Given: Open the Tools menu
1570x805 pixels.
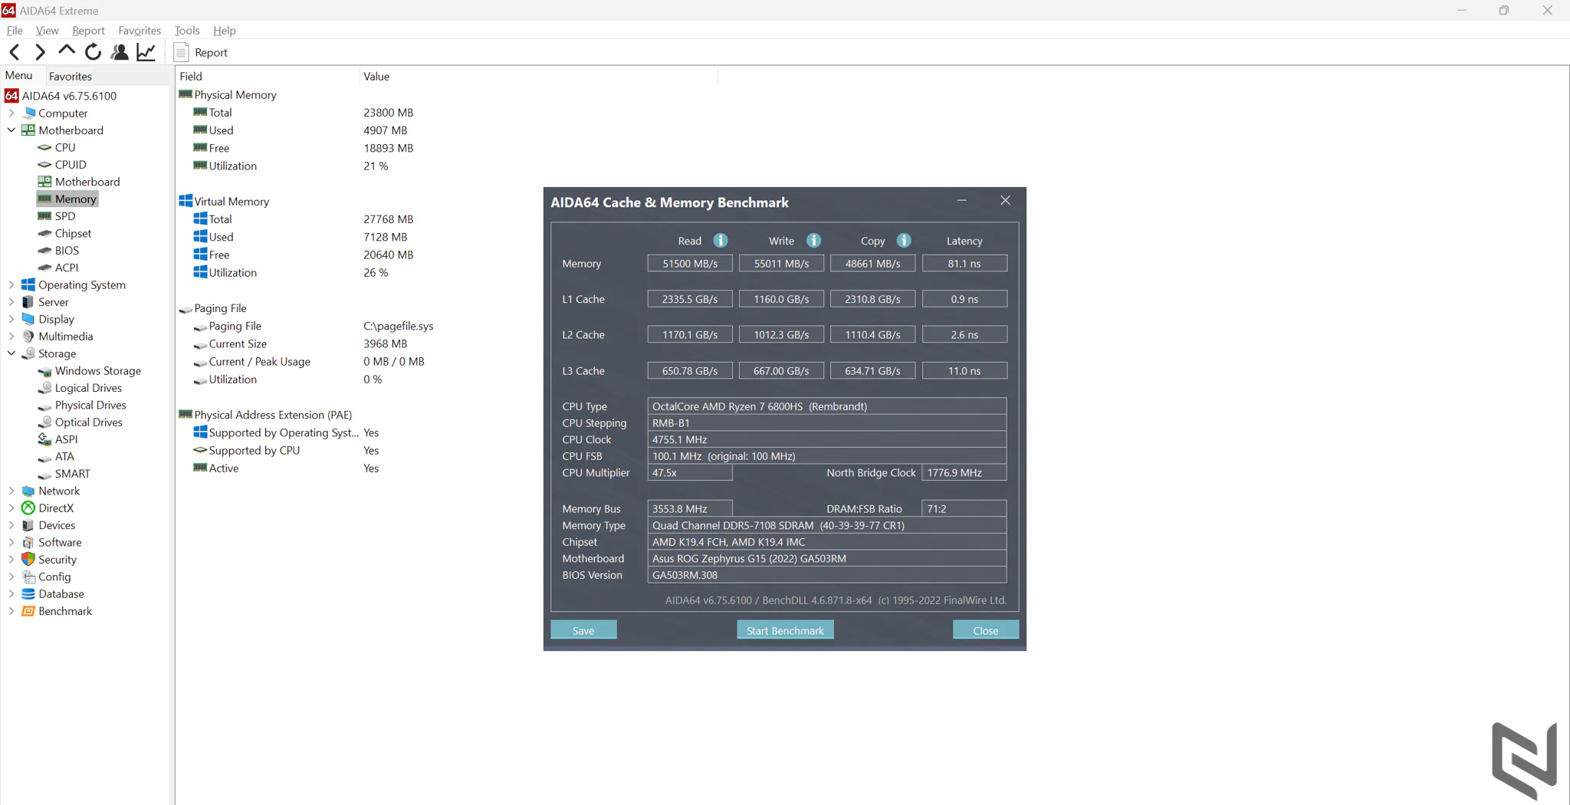Looking at the screenshot, I should coord(187,31).
